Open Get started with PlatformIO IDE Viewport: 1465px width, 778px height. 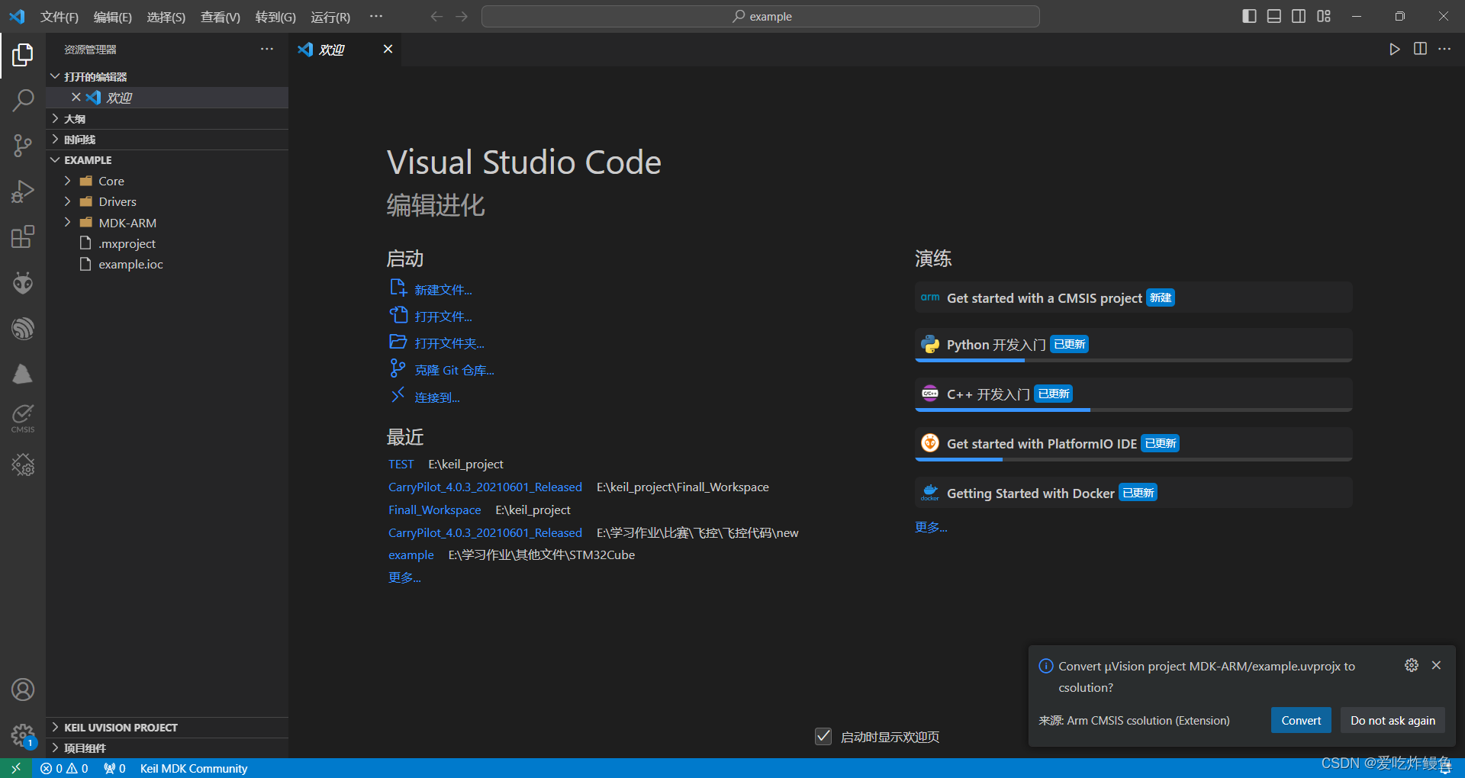1133,444
